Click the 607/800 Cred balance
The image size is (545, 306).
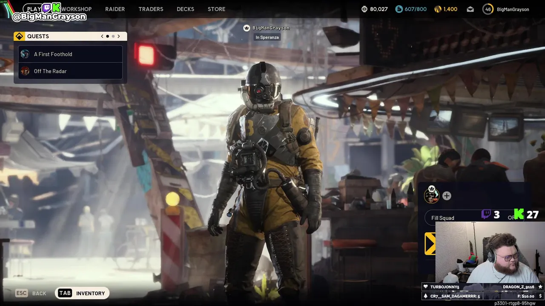[x=416, y=9]
